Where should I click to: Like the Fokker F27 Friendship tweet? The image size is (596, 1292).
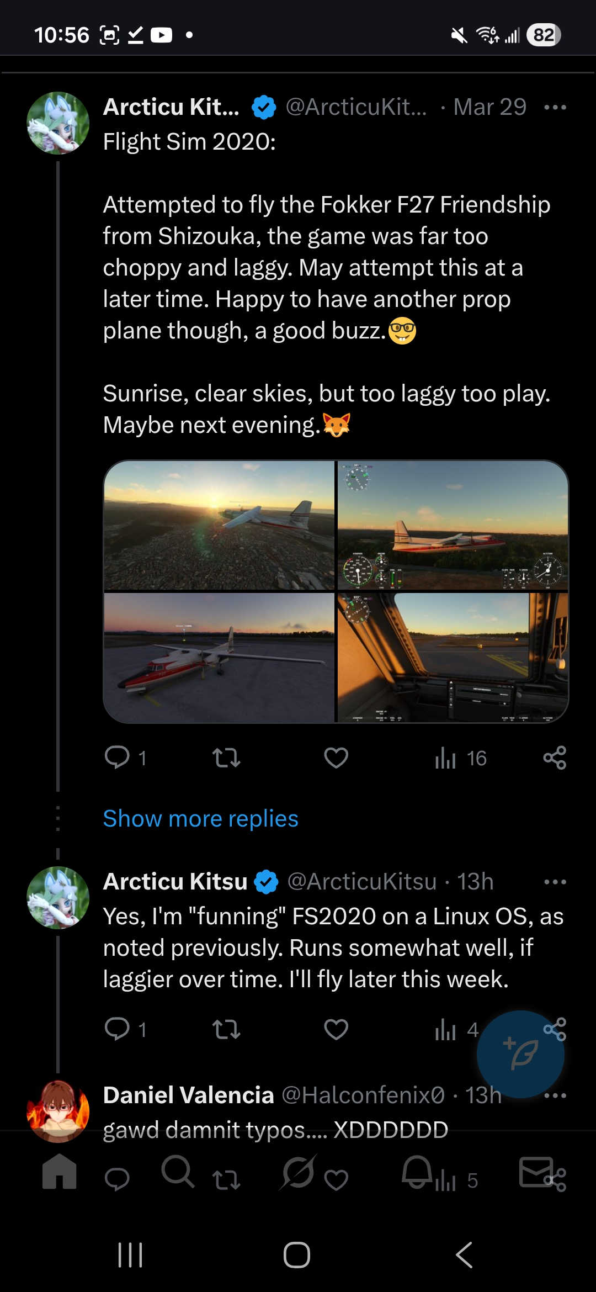click(x=336, y=758)
